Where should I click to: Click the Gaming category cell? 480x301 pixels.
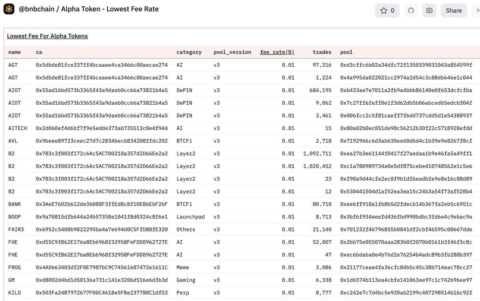click(186, 280)
